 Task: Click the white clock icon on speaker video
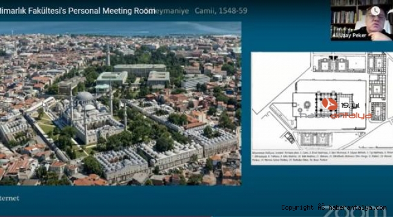(375, 10)
